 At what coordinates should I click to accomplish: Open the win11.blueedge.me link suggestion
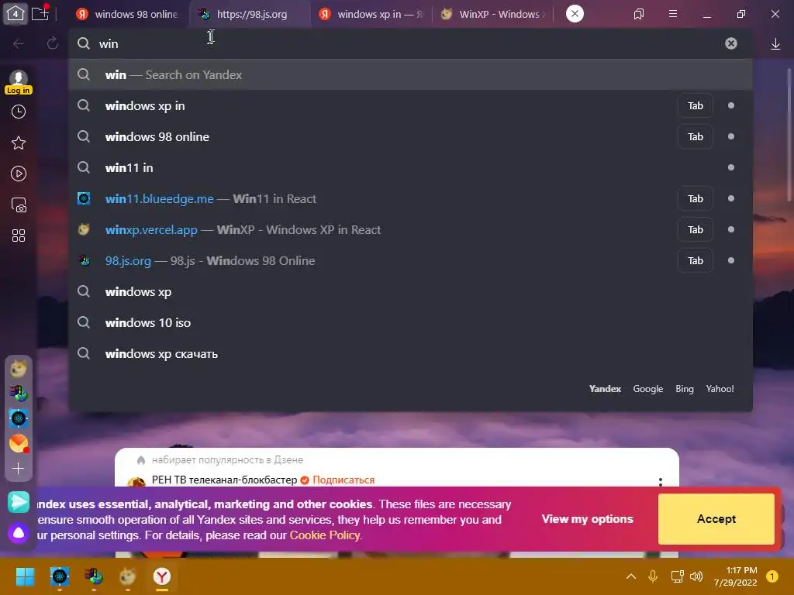(411, 199)
